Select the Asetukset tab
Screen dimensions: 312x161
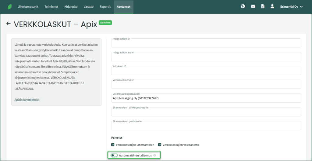point(123,7)
